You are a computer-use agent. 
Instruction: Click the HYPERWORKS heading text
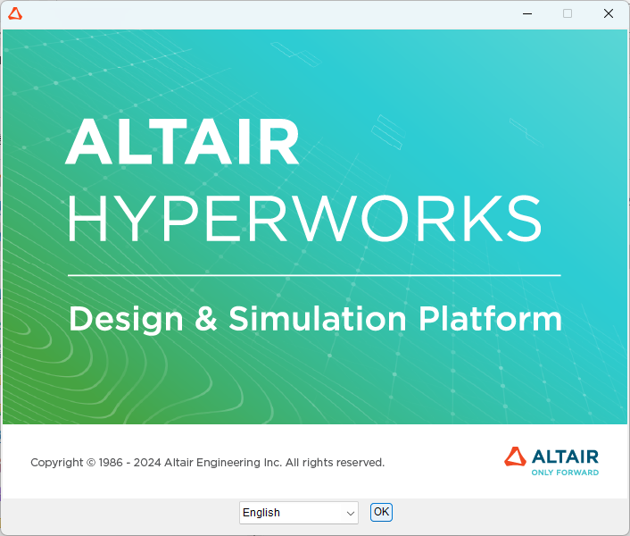[303, 219]
